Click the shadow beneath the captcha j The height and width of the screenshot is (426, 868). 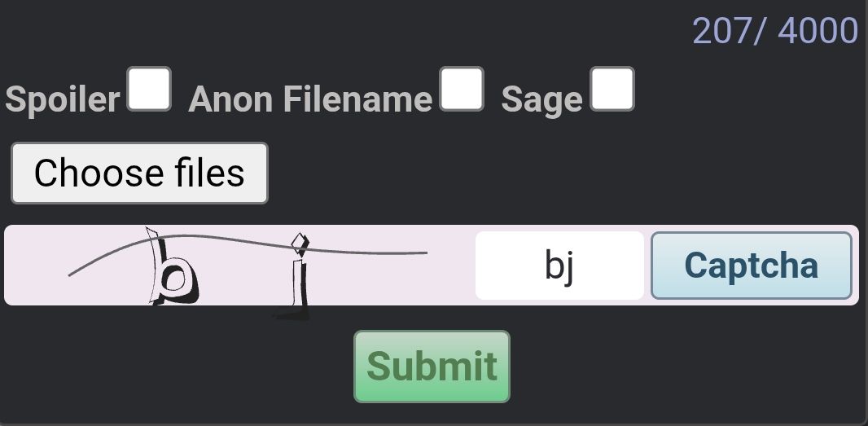(x=292, y=316)
